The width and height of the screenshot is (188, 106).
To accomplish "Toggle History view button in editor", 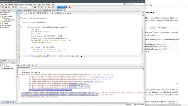I will (24, 13).
